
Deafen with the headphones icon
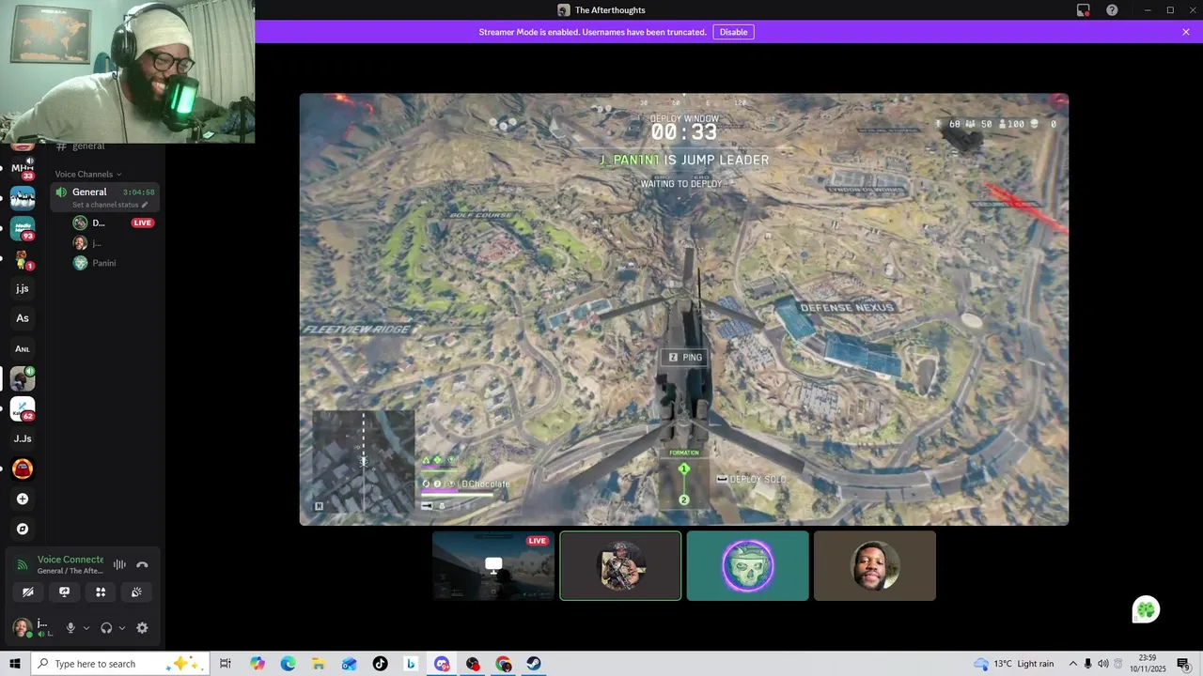point(106,628)
